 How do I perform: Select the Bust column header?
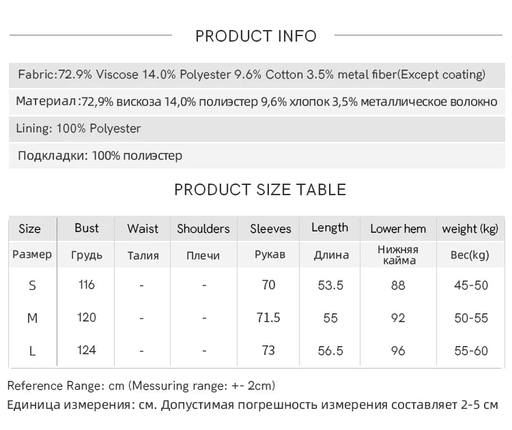click(x=87, y=228)
